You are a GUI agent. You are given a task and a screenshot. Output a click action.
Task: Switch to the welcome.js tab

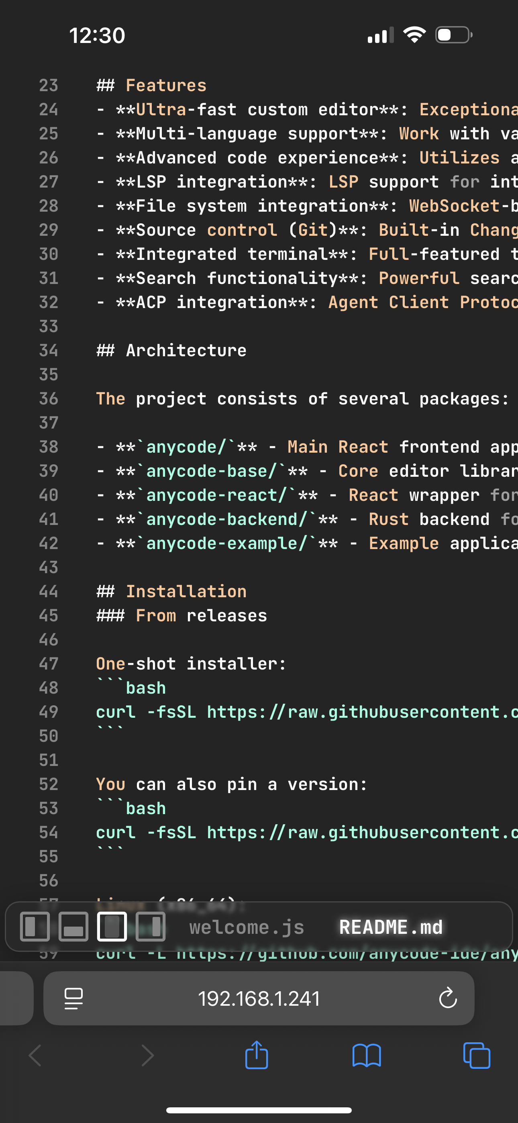247,927
